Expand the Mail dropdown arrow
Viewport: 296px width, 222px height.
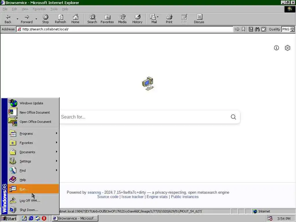click(x=158, y=17)
